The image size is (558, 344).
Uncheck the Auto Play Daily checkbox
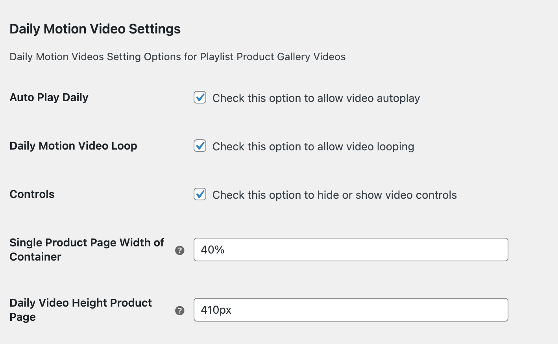coord(200,97)
